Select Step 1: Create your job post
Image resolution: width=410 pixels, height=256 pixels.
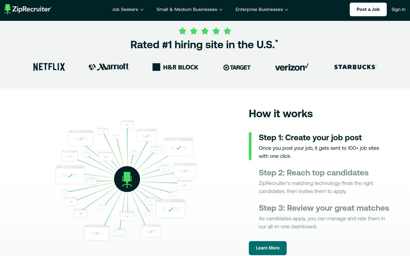310,137
